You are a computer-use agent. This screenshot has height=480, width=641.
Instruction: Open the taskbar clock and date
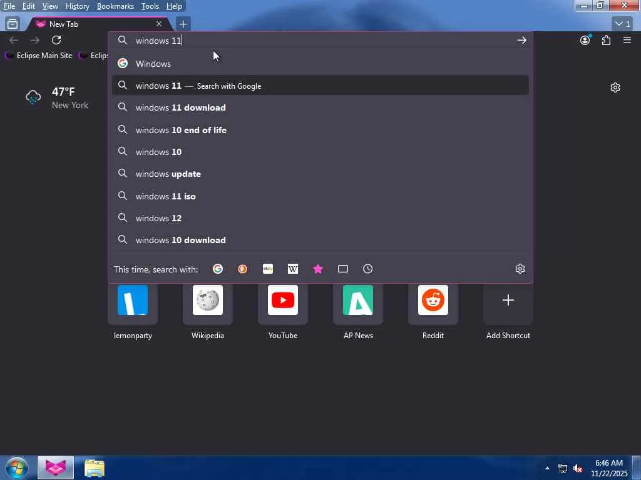coord(609,468)
